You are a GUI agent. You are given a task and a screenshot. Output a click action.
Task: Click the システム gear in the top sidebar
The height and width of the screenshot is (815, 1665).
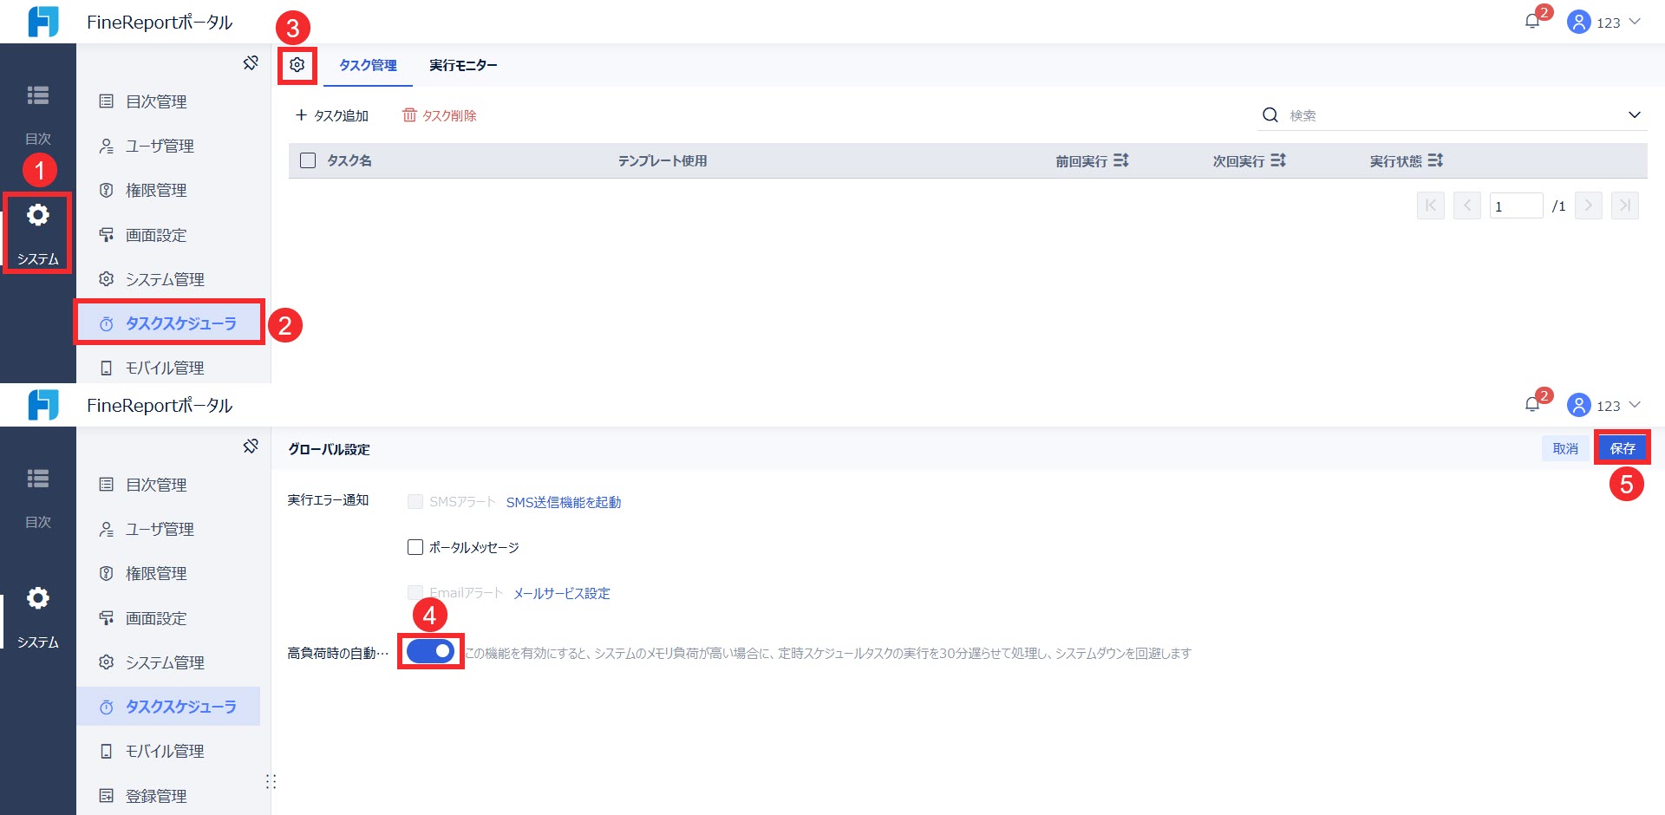(x=38, y=215)
